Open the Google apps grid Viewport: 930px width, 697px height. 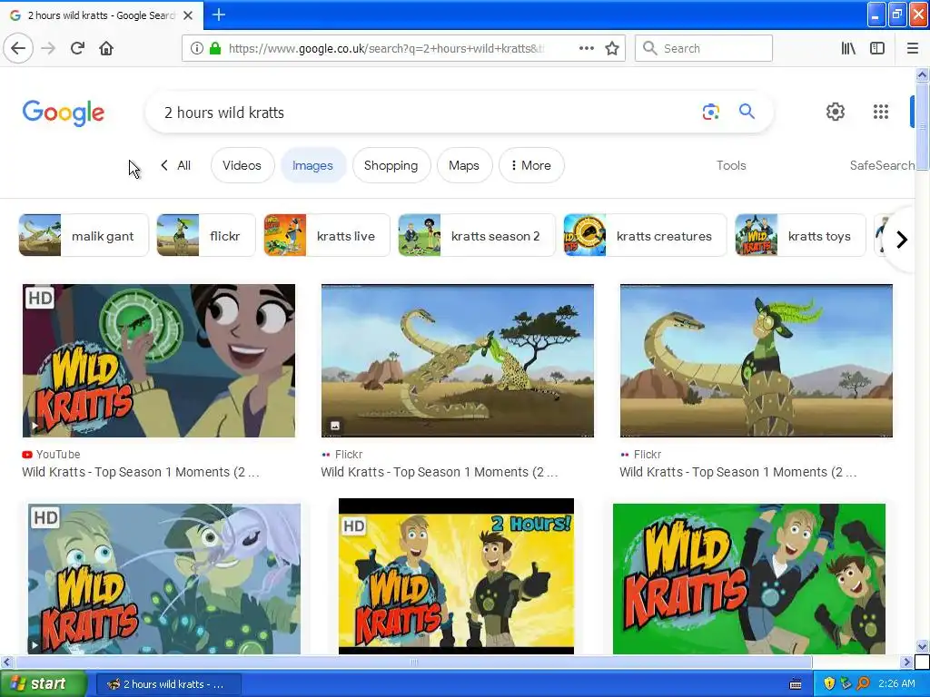881,112
